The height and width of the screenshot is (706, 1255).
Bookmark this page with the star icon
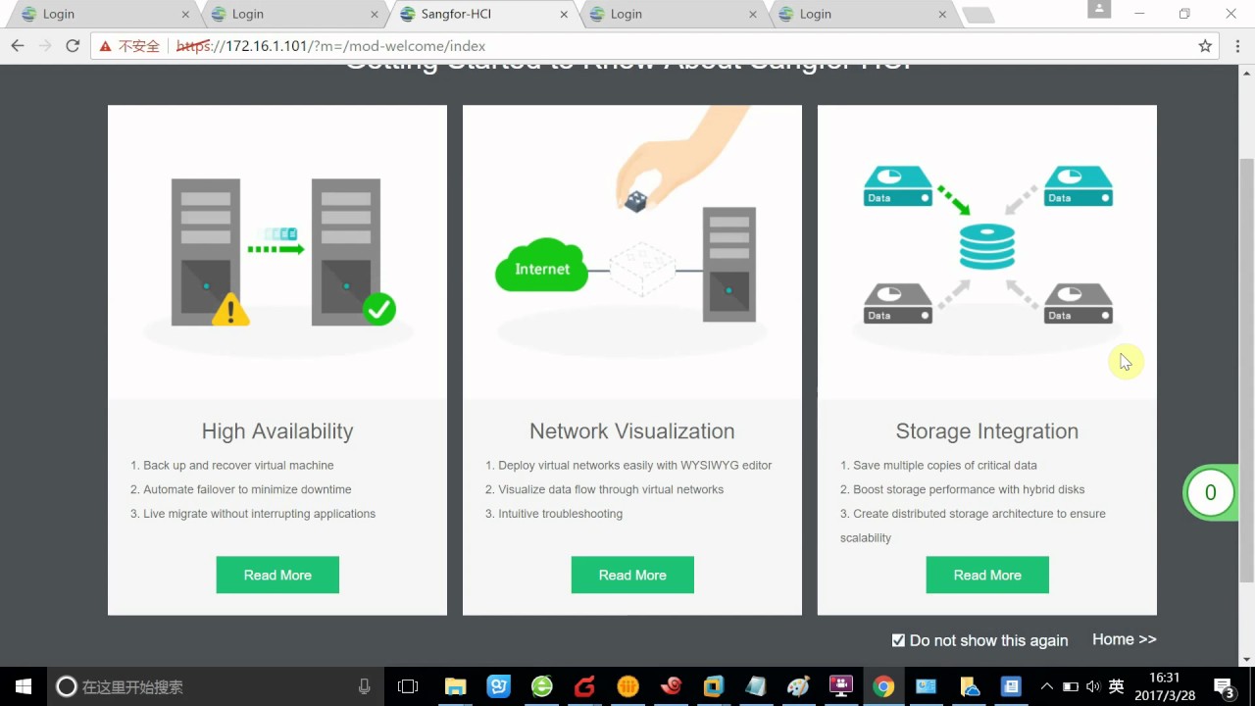[x=1205, y=46]
